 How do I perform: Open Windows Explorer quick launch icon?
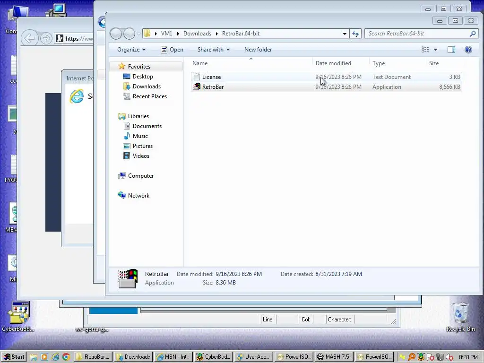(x=34, y=357)
